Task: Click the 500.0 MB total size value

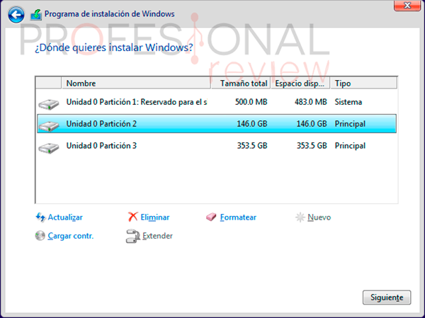Action: (x=251, y=102)
